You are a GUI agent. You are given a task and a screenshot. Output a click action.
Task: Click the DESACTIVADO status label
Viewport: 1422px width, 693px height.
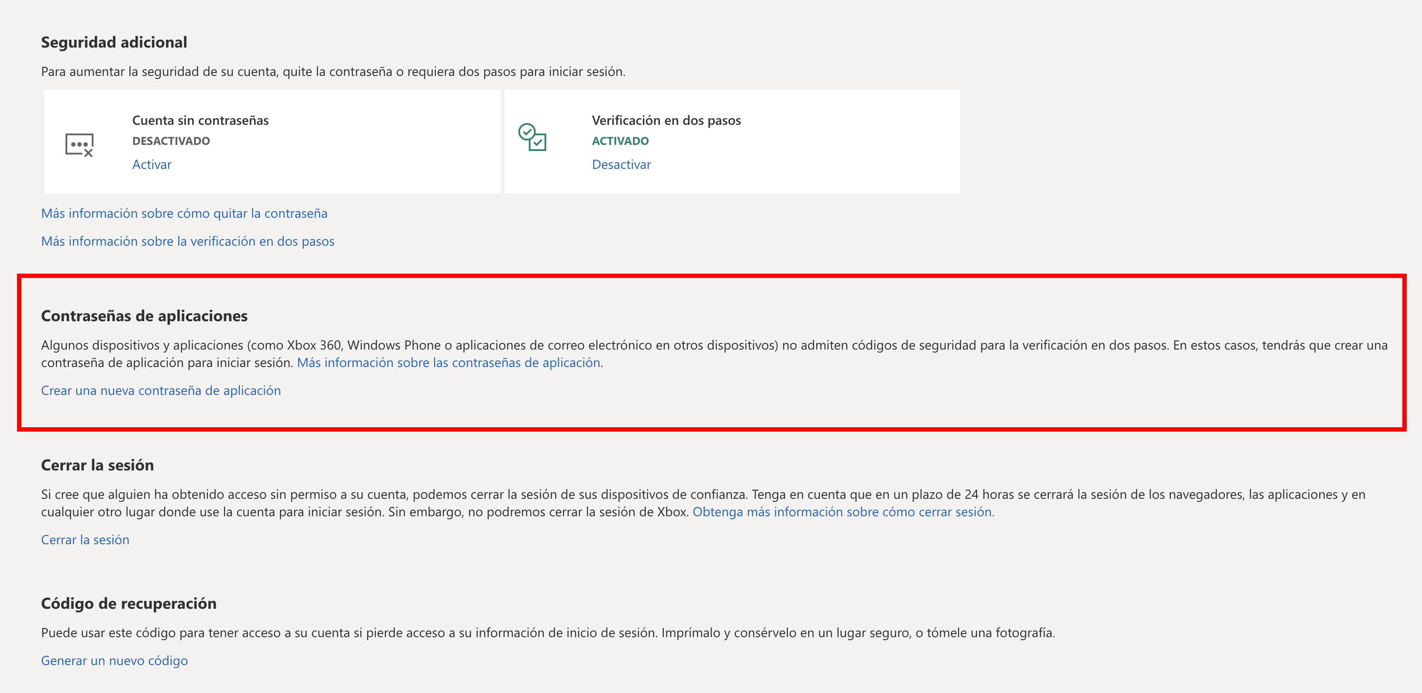171,141
